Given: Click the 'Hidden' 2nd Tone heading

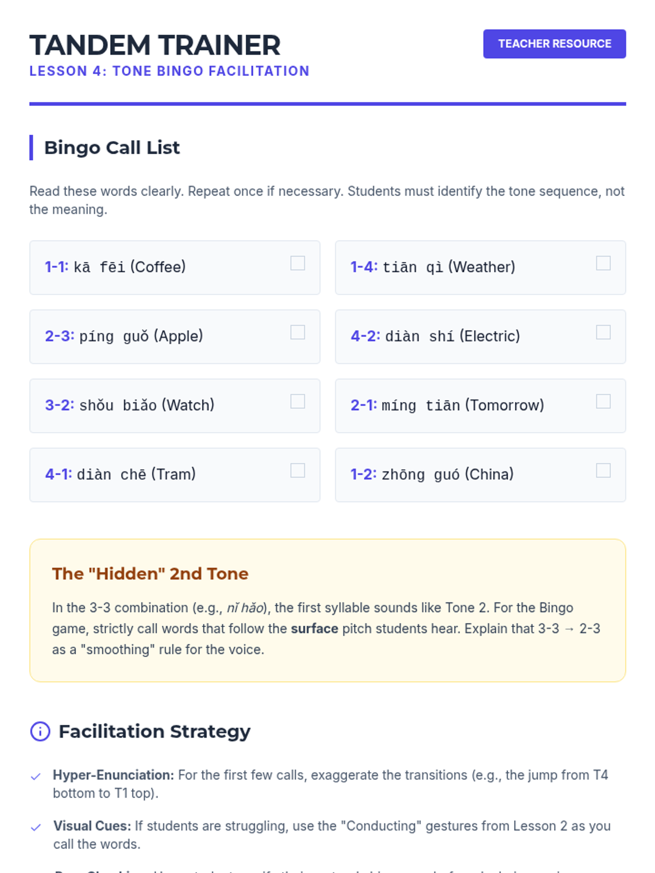Looking at the screenshot, I should [150, 573].
